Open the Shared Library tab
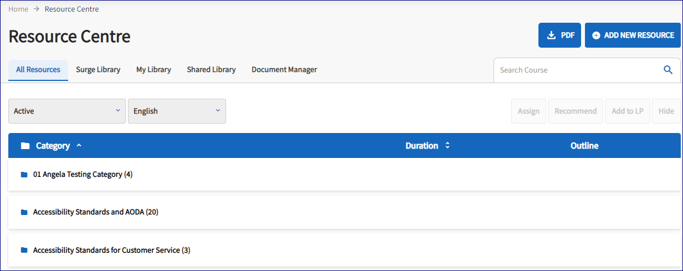Viewport: 683px width, 271px height. (211, 70)
